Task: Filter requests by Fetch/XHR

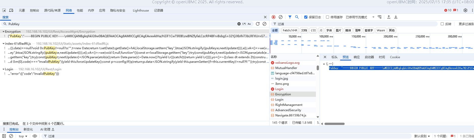Action: pos(290,30)
